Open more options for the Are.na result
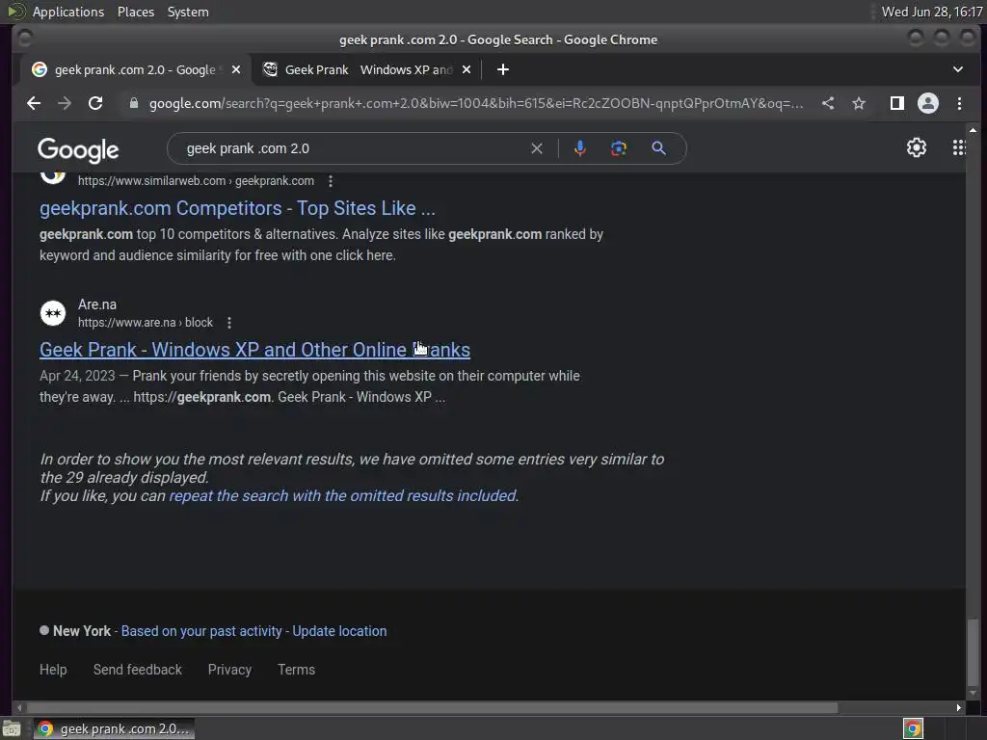Screen dimensions: 987x740 pyautogui.click(x=229, y=322)
